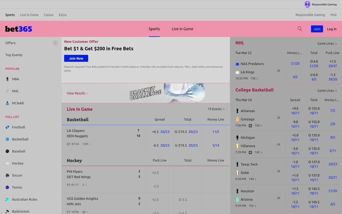Click the NHL sidebar icon
The height and width of the screenshot is (214, 342).
click(x=7, y=91)
